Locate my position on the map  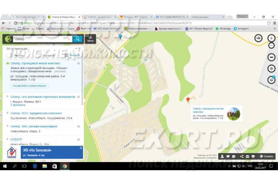[x=271, y=68]
